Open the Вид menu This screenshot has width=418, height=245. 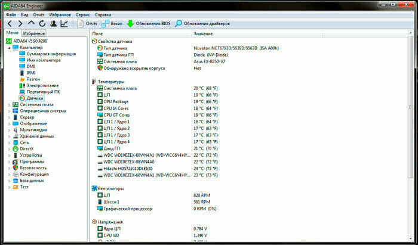(x=24, y=15)
